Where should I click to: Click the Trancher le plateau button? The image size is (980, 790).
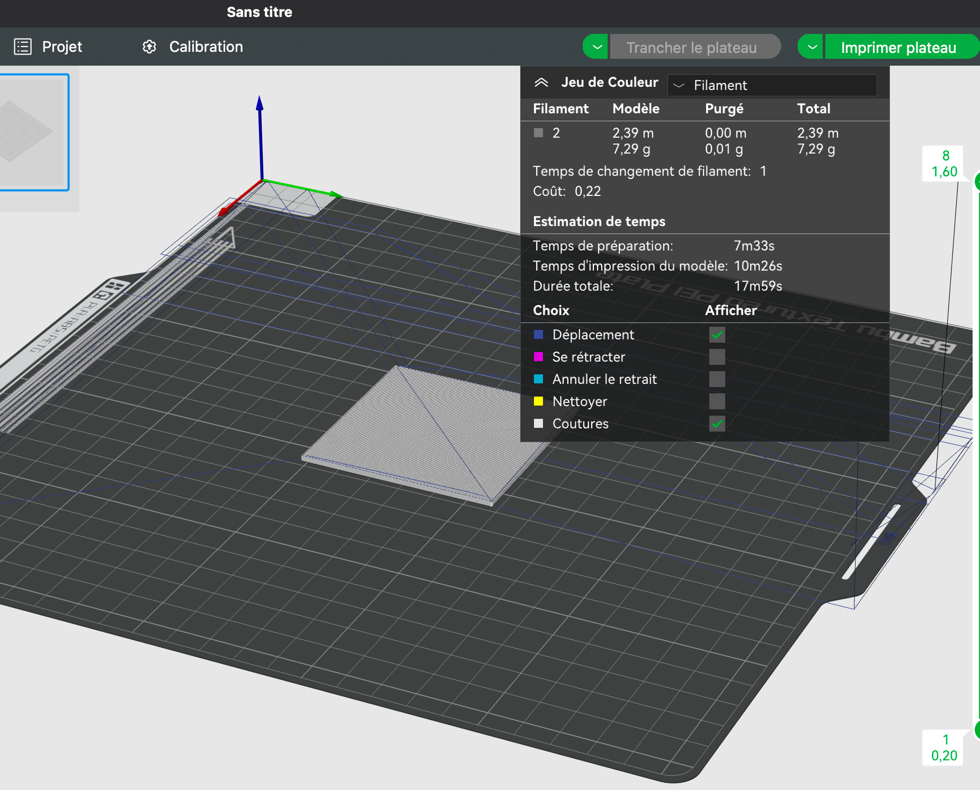[692, 47]
